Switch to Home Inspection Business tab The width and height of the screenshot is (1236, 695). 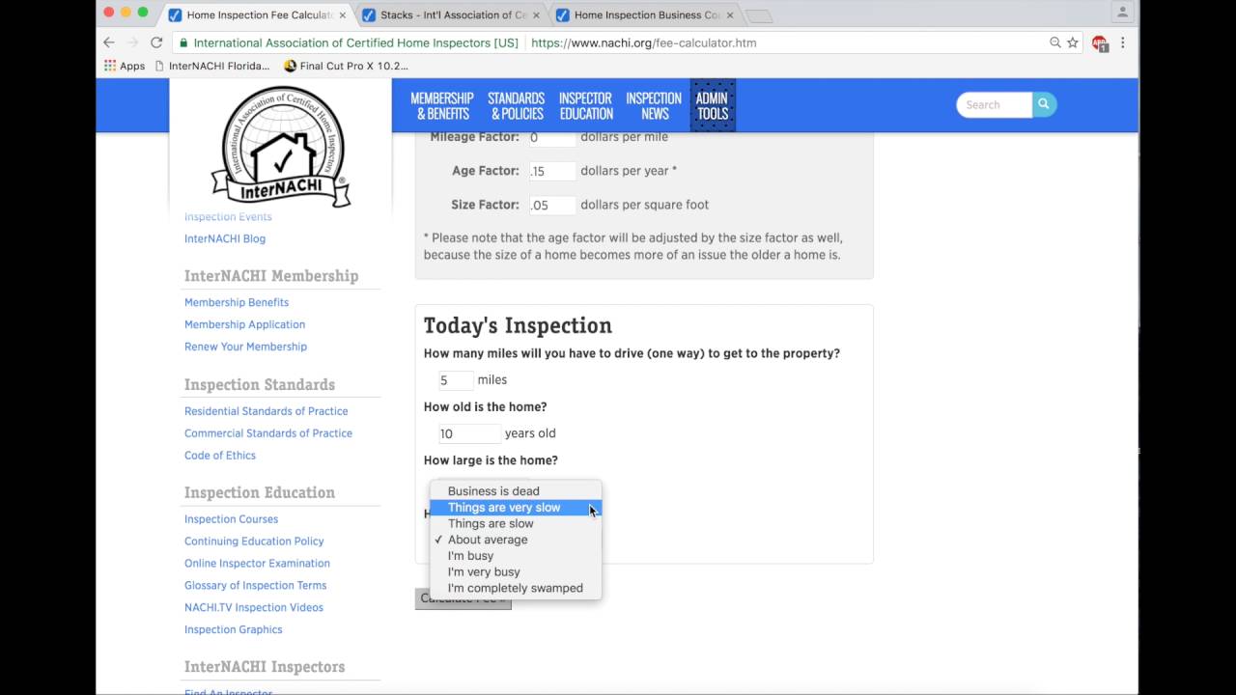pyautogui.click(x=645, y=15)
